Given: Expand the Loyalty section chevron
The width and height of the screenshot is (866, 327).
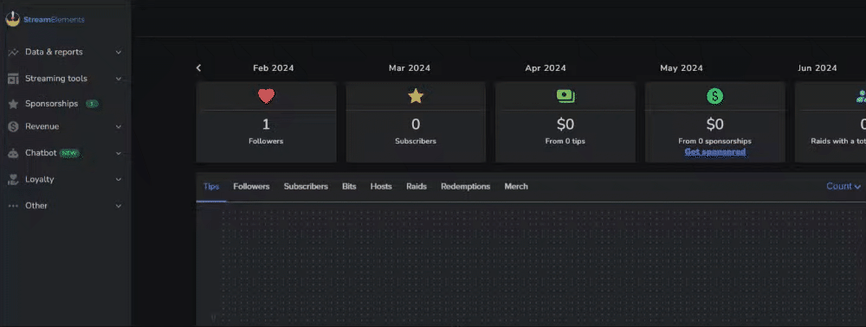Looking at the screenshot, I should point(118,180).
